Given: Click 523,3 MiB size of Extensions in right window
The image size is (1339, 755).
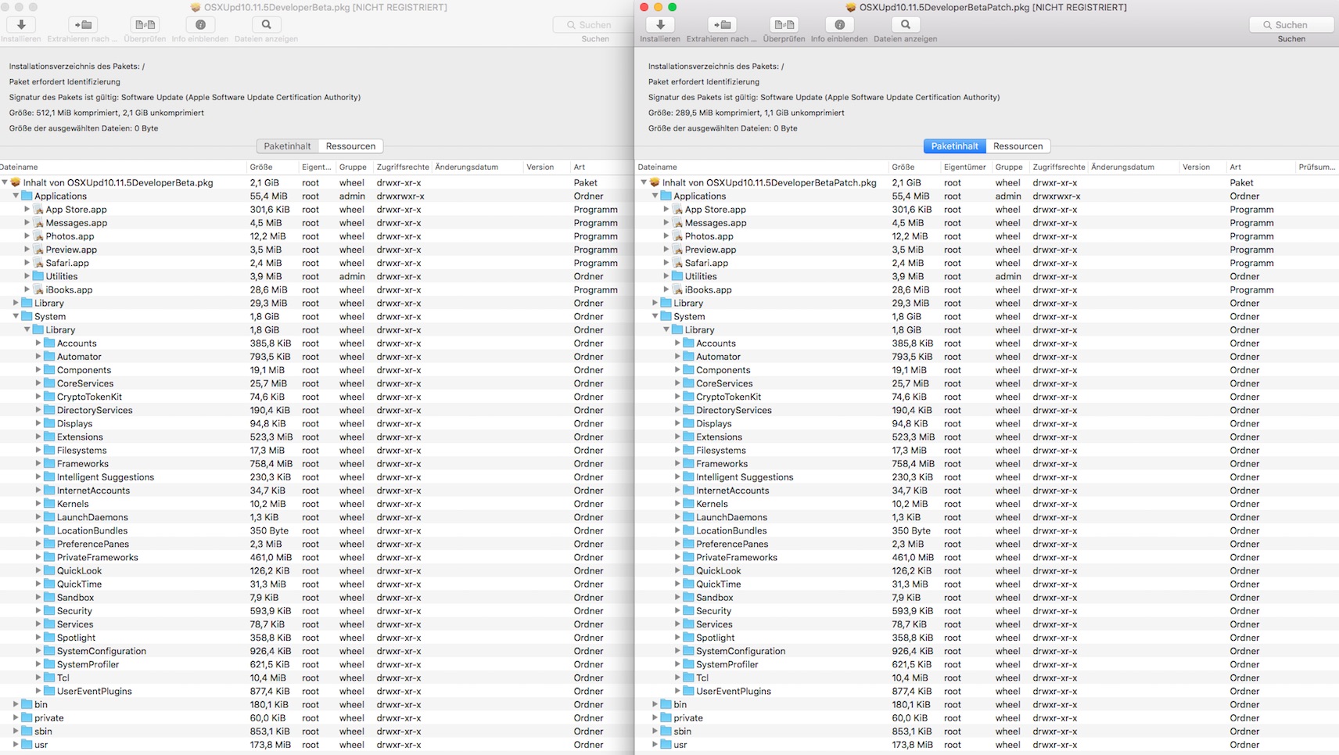Looking at the screenshot, I should point(913,437).
